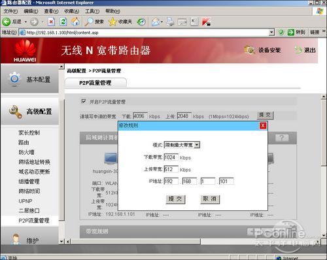This screenshot has width=327, height=260.
Task: Open the View menu
Action: pyautogui.click(x=51, y=11)
